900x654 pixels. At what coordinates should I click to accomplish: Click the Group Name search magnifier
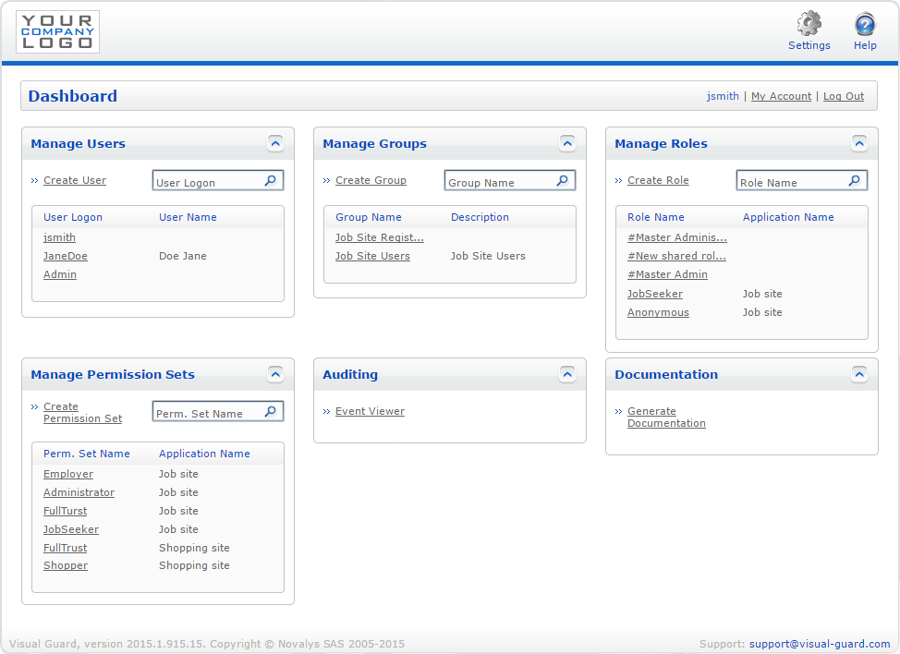562,180
